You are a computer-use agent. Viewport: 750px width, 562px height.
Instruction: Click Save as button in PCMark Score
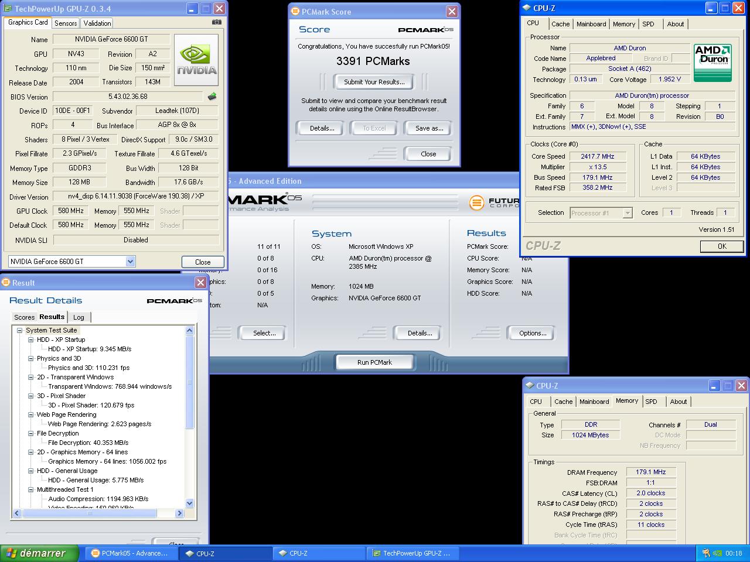[x=429, y=128]
